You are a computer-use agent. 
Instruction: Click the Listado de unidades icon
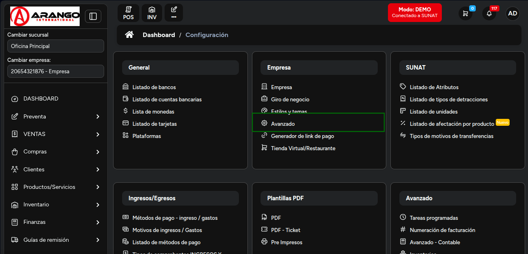pyautogui.click(x=403, y=111)
